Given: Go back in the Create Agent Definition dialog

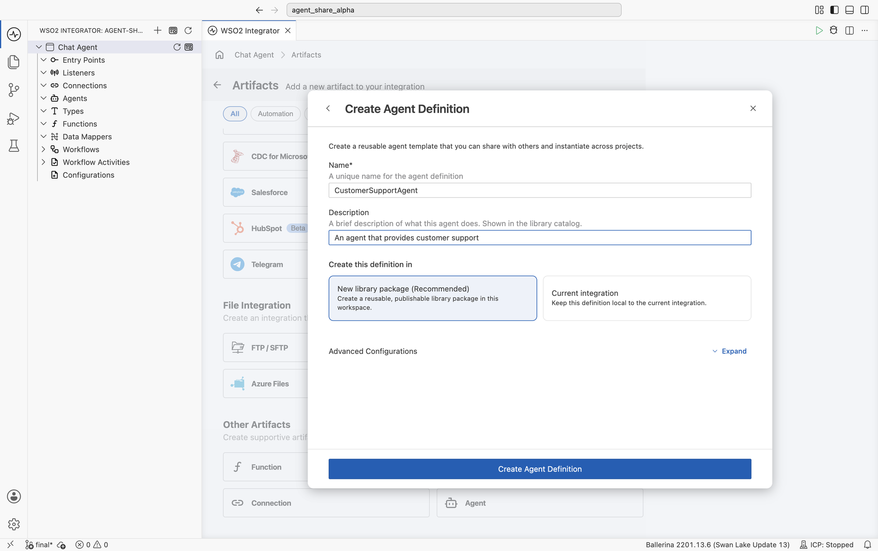Looking at the screenshot, I should [x=328, y=108].
